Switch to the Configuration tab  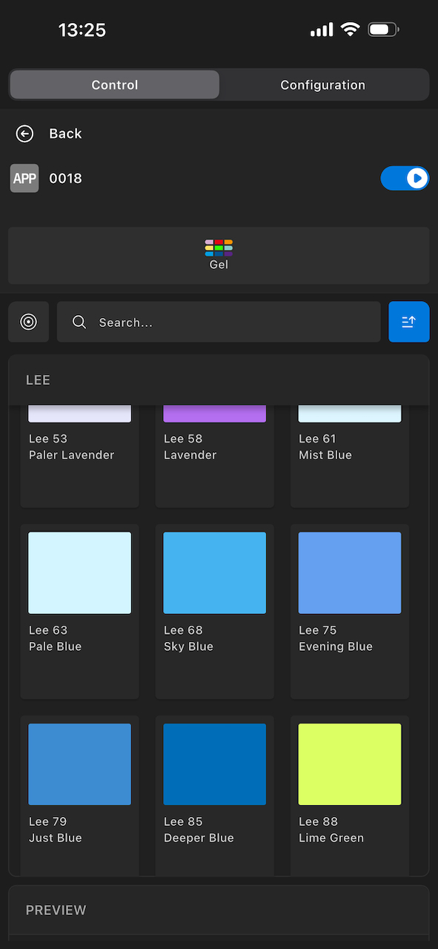pyautogui.click(x=323, y=85)
